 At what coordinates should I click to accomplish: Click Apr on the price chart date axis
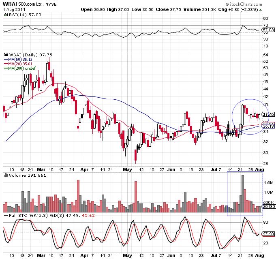[84, 169]
